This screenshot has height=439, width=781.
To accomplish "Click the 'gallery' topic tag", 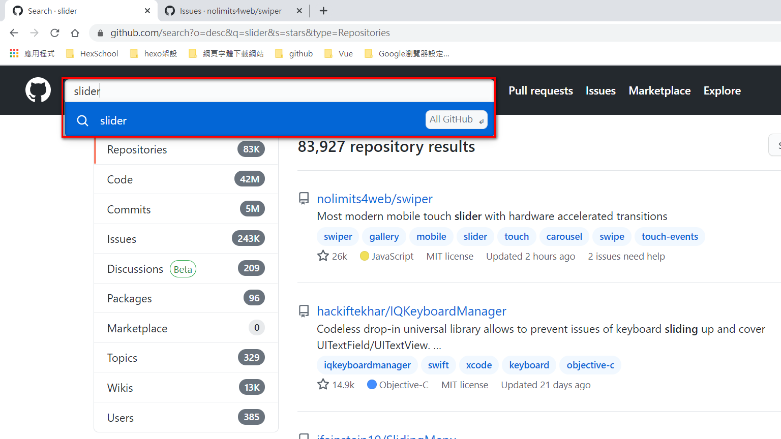I will 384,236.
